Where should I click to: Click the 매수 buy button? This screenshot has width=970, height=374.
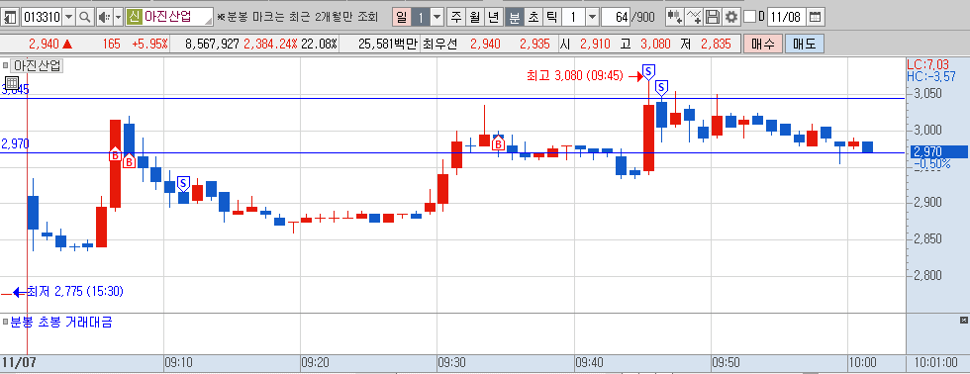763,44
